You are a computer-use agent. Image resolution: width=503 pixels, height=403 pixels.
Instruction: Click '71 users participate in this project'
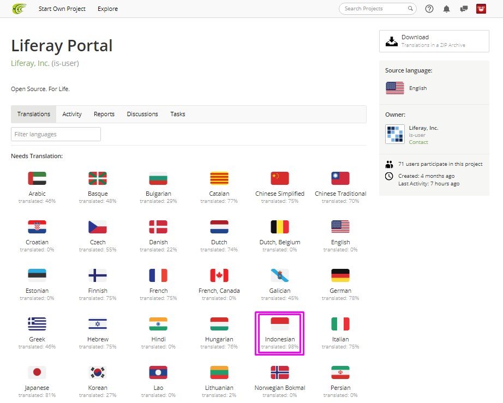point(440,164)
